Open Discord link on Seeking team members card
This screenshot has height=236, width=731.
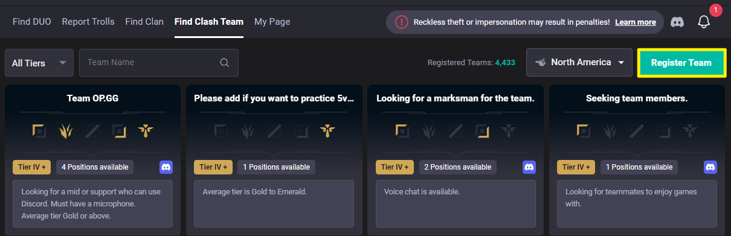710,167
